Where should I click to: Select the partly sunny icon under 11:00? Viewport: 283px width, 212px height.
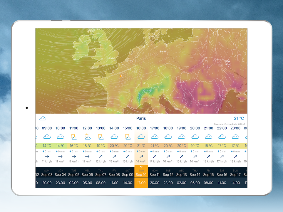(x=74, y=137)
